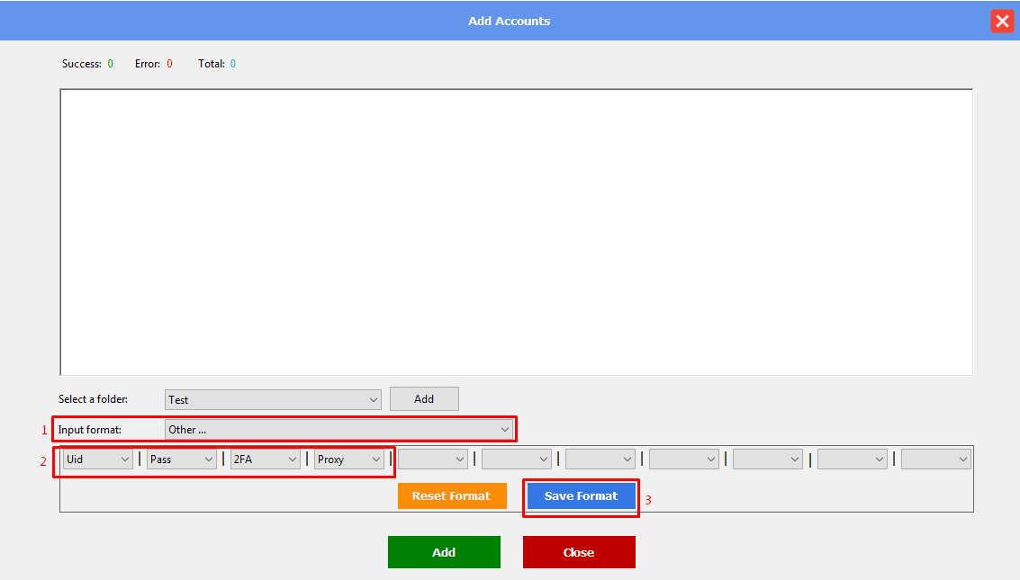Open the last empty format dropdown

936,460
